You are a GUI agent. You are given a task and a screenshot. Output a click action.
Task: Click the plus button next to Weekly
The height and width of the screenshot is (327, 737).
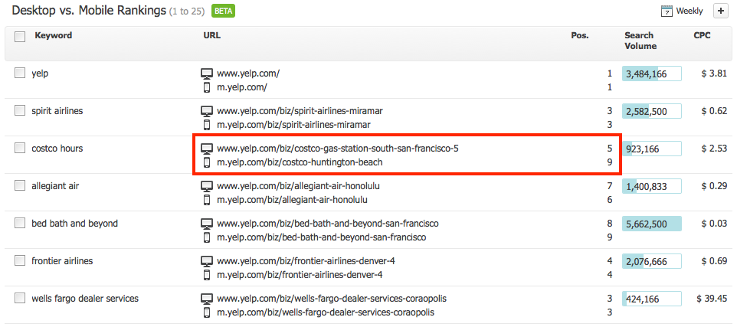(x=721, y=11)
